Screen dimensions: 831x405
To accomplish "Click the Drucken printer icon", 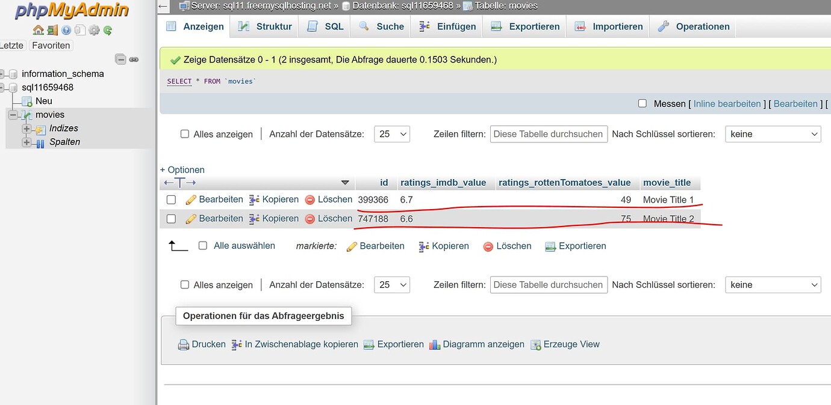I will [183, 344].
